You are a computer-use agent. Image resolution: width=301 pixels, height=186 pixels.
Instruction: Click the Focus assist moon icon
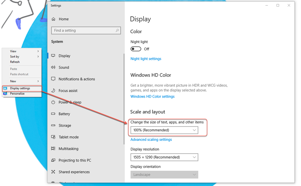click(x=53, y=90)
